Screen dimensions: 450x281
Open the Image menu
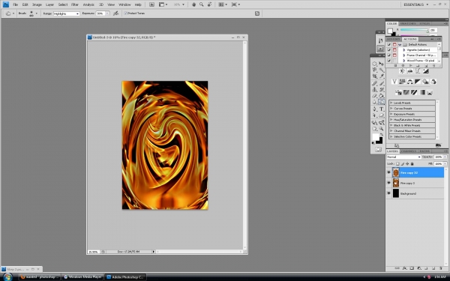[x=37, y=4]
